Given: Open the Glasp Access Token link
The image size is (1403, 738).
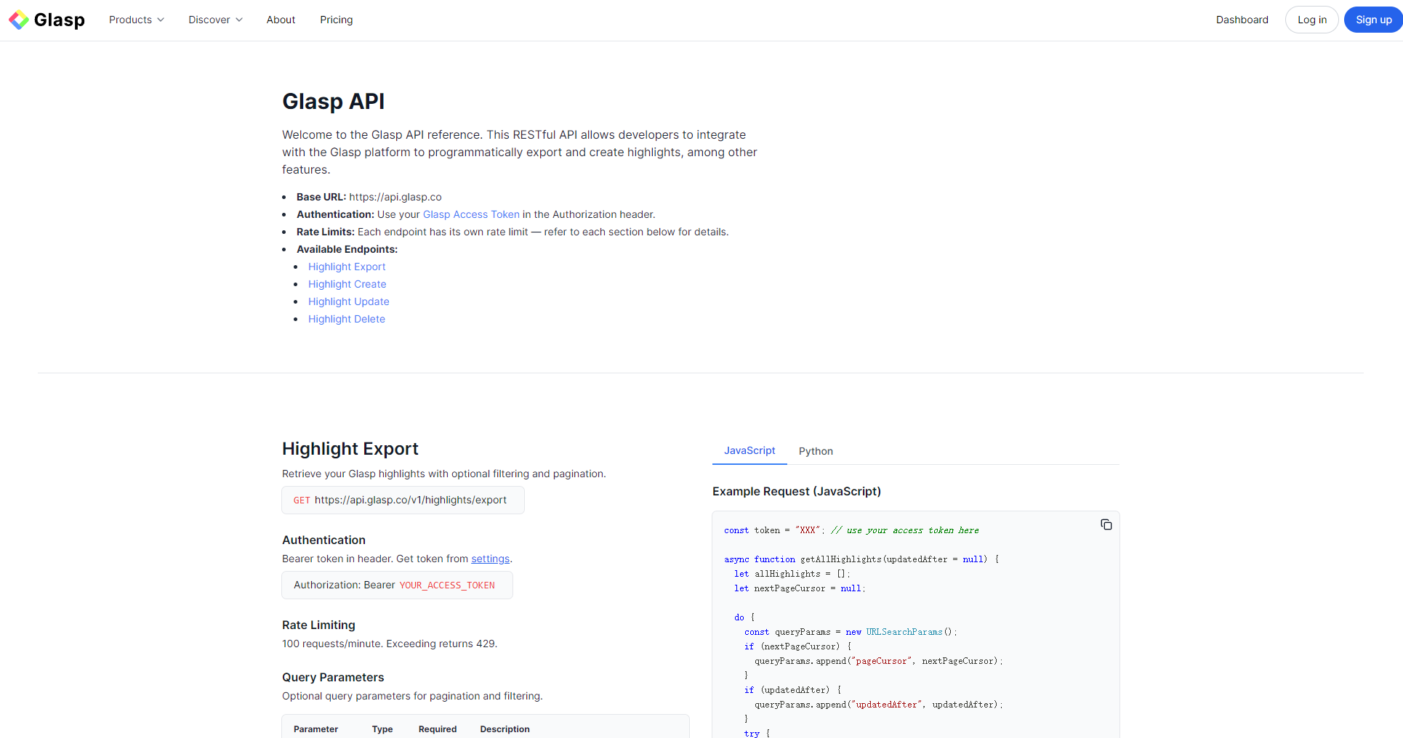Looking at the screenshot, I should pos(471,214).
